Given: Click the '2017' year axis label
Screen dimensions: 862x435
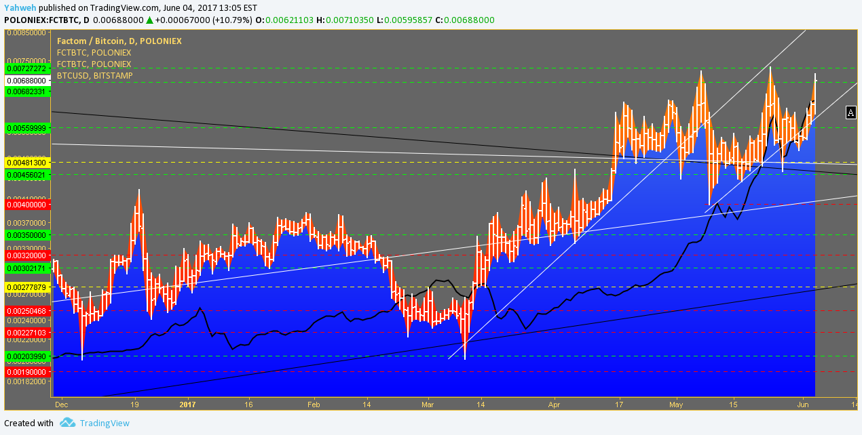Looking at the screenshot, I should (187, 404).
